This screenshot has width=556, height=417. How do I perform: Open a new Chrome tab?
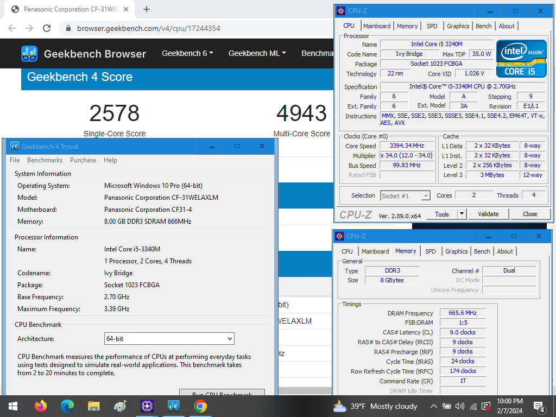[147, 9]
